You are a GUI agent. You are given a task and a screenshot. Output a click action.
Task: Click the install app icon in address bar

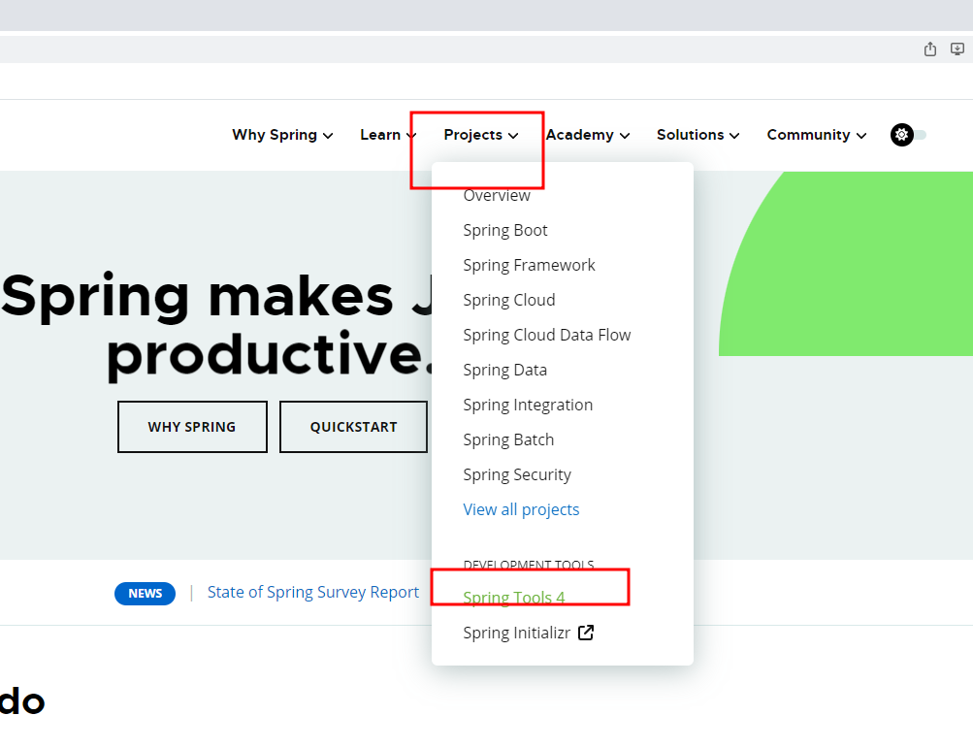coord(957,49)
